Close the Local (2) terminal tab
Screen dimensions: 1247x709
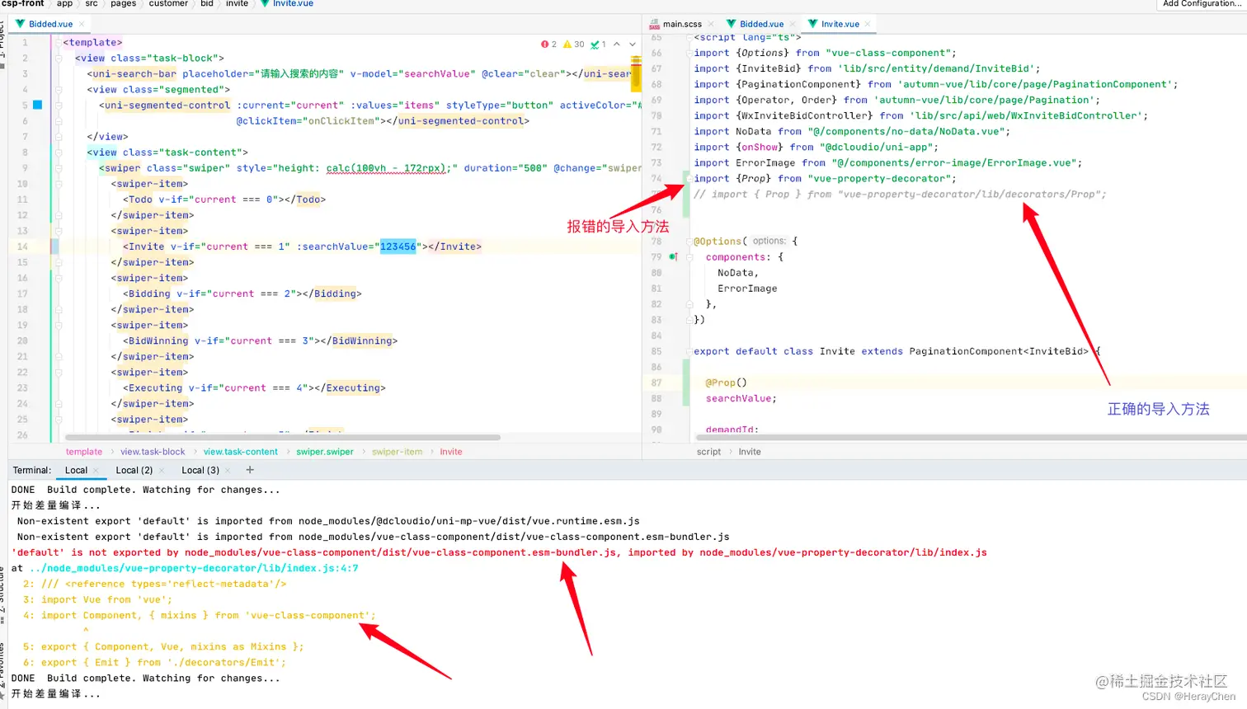pyautogui.click(x=162, y=470)
